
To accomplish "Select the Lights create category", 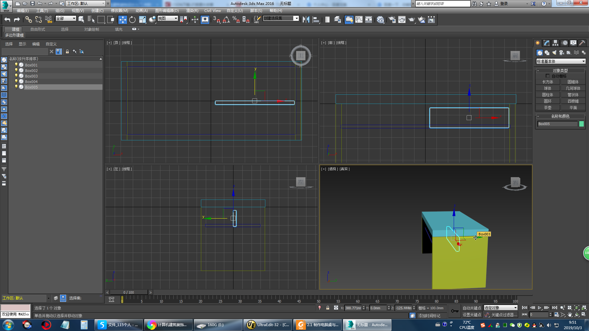I will tap(554, 53).
